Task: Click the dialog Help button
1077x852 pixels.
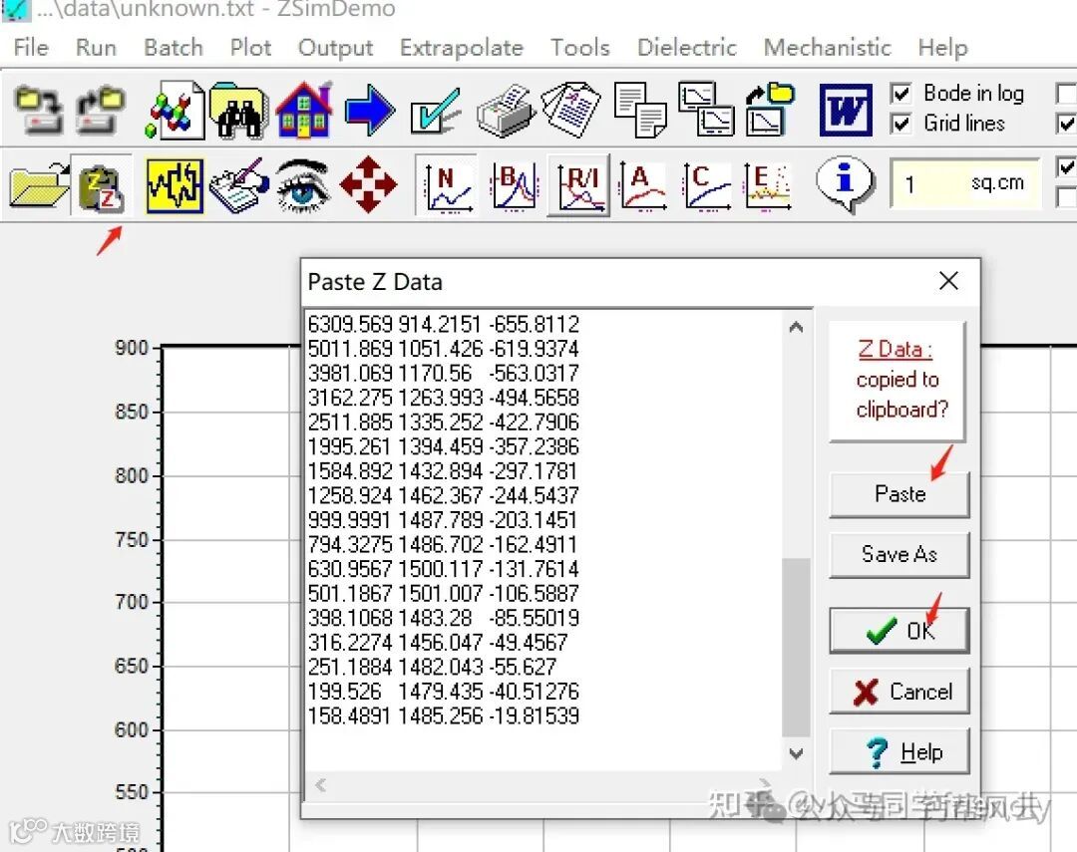Action: point(899,751)
